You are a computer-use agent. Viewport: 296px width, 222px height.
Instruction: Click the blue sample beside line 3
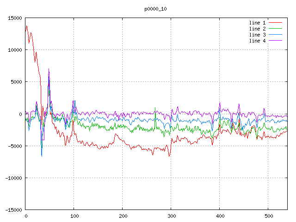275,35
